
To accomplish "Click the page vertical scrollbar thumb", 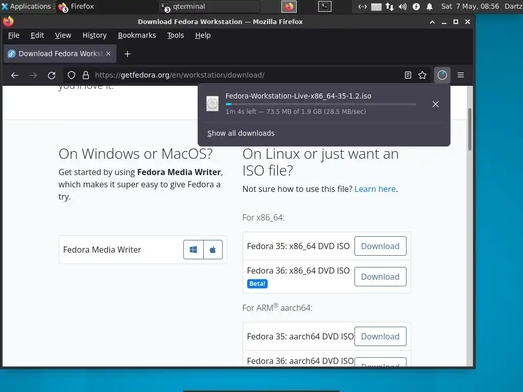I will [x=470, y=129].
